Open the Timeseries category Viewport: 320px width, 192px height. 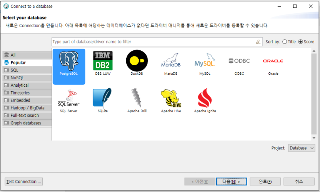[x=27, y=92]
